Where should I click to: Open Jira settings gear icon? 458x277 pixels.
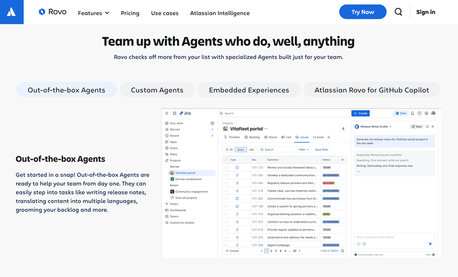click(426, 113)
